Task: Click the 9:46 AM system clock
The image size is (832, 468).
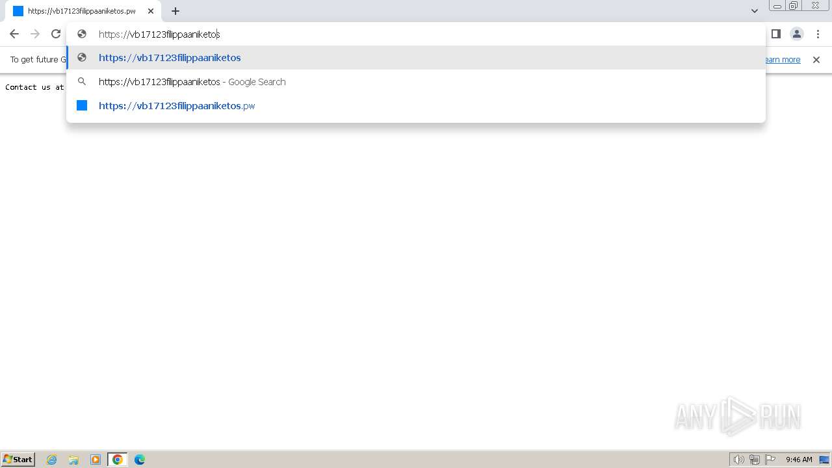Action: 799,460
